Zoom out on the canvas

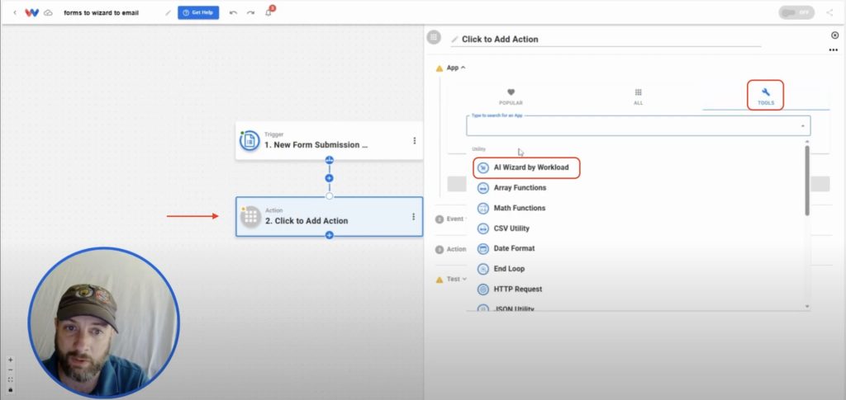click(x=10, y=369)
